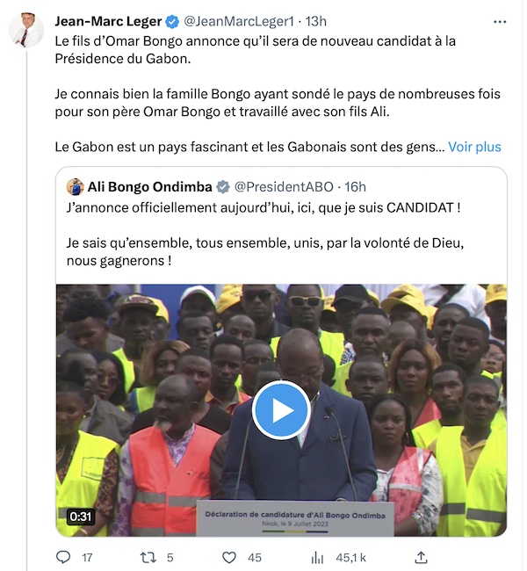Like the tweet with the heart icon
Image resolution: width=527 pixels, height=571 pixels.
pyautogui.click(x=229, y=557)
